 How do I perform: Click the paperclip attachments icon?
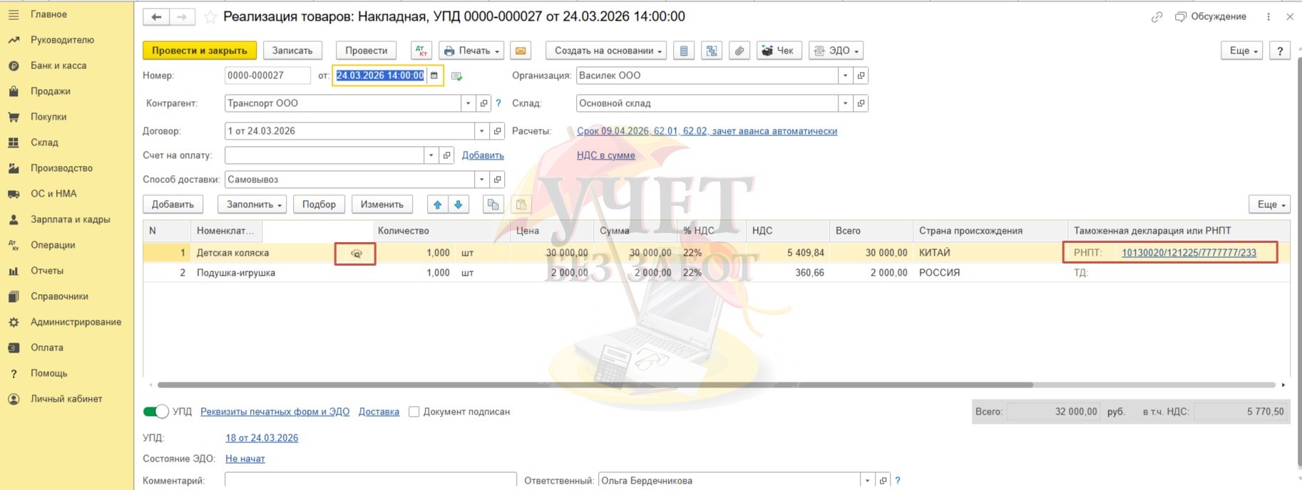739,51
